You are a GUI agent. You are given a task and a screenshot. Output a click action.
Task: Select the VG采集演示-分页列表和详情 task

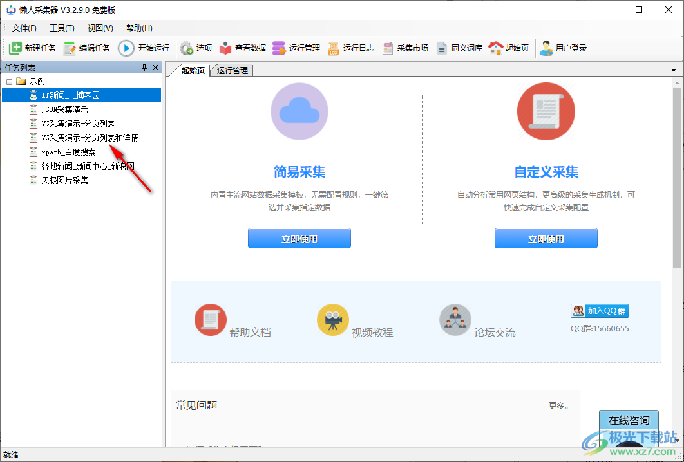90,138
